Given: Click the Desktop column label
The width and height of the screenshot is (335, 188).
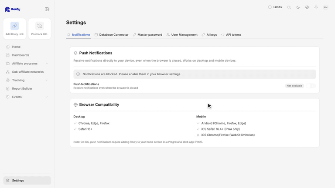Looking at the screenshot, I should click(79, 117).
